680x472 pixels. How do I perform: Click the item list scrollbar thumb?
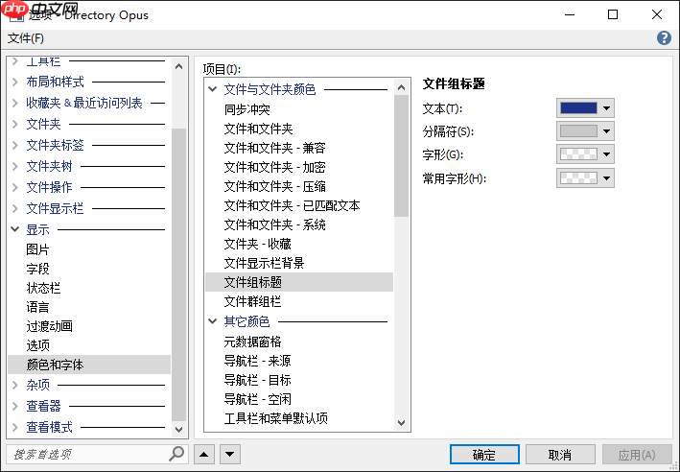402,155
